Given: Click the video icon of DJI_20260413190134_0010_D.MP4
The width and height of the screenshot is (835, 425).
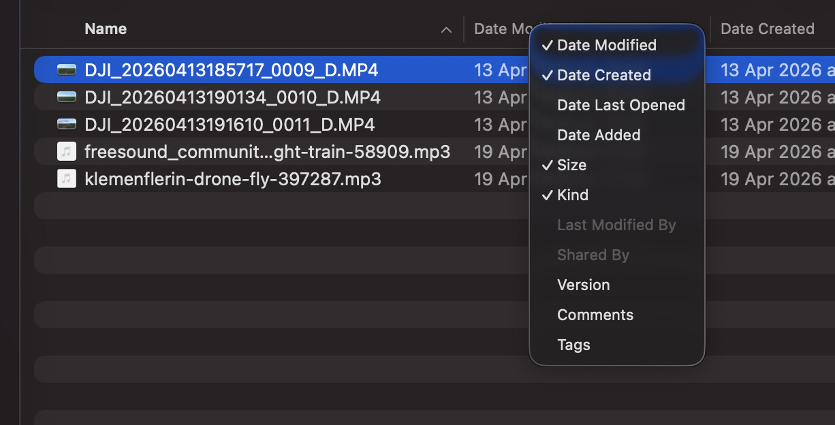Looking at the screenshot, I should point(67,97).
